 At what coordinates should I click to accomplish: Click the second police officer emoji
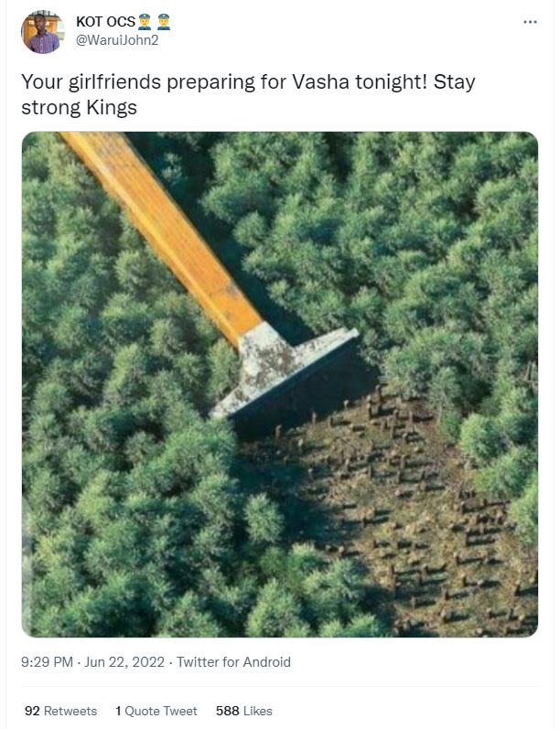[x=164, y=22]
